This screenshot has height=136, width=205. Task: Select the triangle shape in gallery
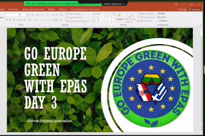pos(98,17)
